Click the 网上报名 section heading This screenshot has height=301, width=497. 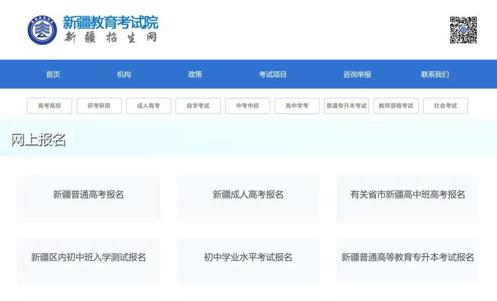pyautogui.click(x=38, y=139)
